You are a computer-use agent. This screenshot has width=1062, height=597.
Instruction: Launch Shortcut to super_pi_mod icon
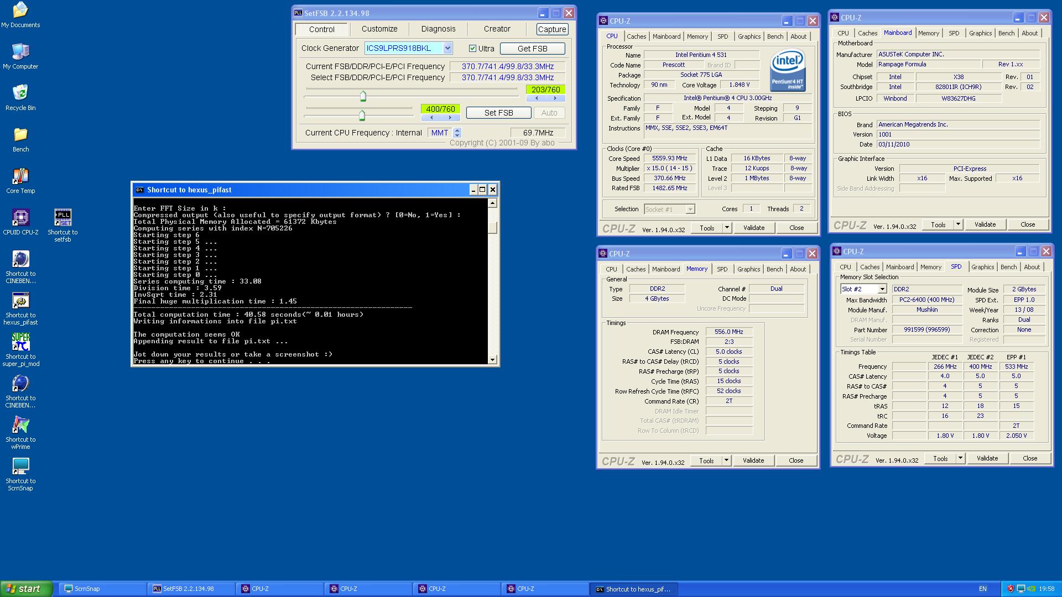coord(20,349)
